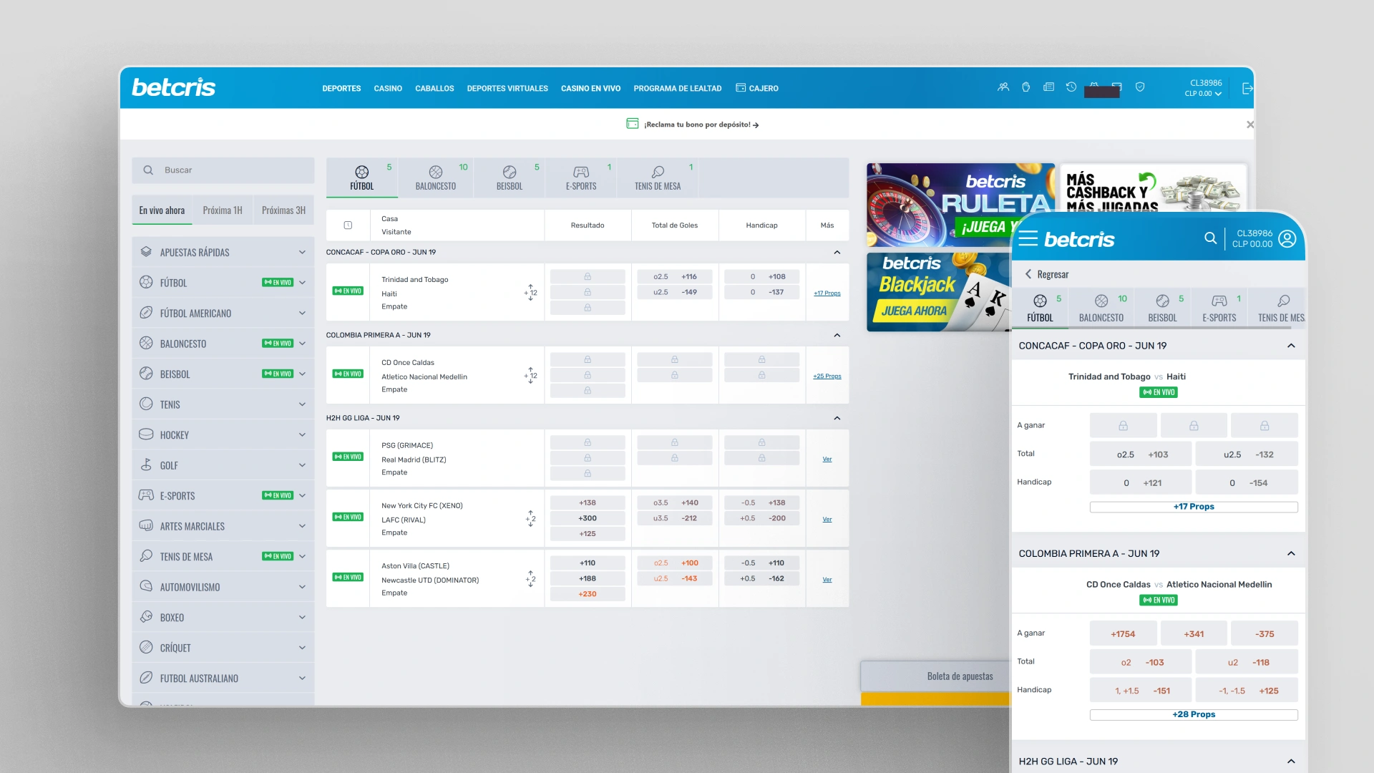Click the Golf icon in the sidebar

click(x=146, y=465)
